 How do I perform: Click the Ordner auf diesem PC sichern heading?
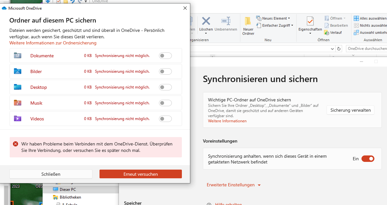[x=53, y=20]
